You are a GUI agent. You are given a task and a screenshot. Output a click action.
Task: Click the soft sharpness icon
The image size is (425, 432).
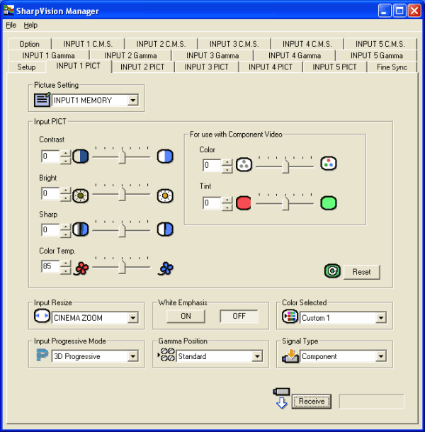click(81, 229)
